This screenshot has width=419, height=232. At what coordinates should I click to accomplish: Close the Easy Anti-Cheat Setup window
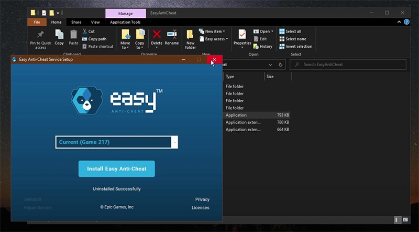214,59
